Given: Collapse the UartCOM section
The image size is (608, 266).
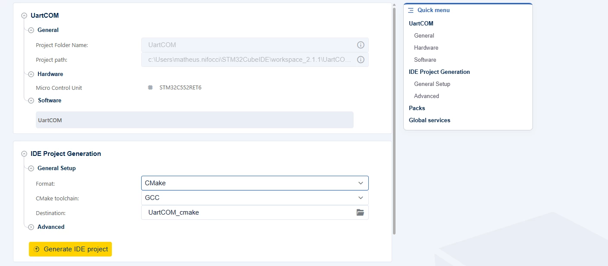Looking at the screenshot, I should pos(24,16).
